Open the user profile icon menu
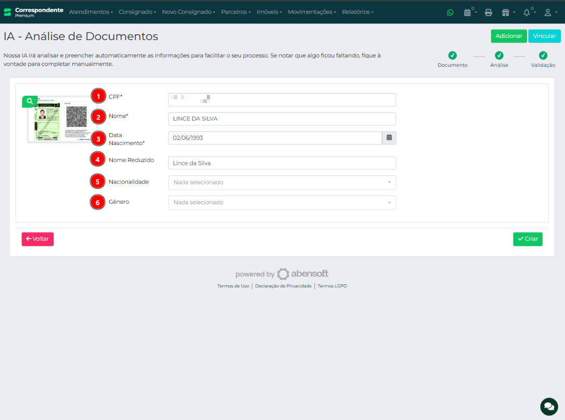This screenshot has width=565, height=420. click(549, 12)
